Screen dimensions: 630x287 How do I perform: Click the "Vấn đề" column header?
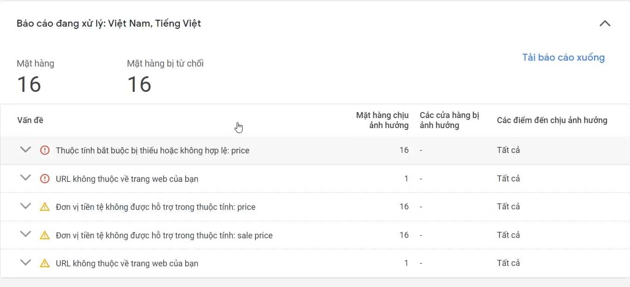[30, 120]
